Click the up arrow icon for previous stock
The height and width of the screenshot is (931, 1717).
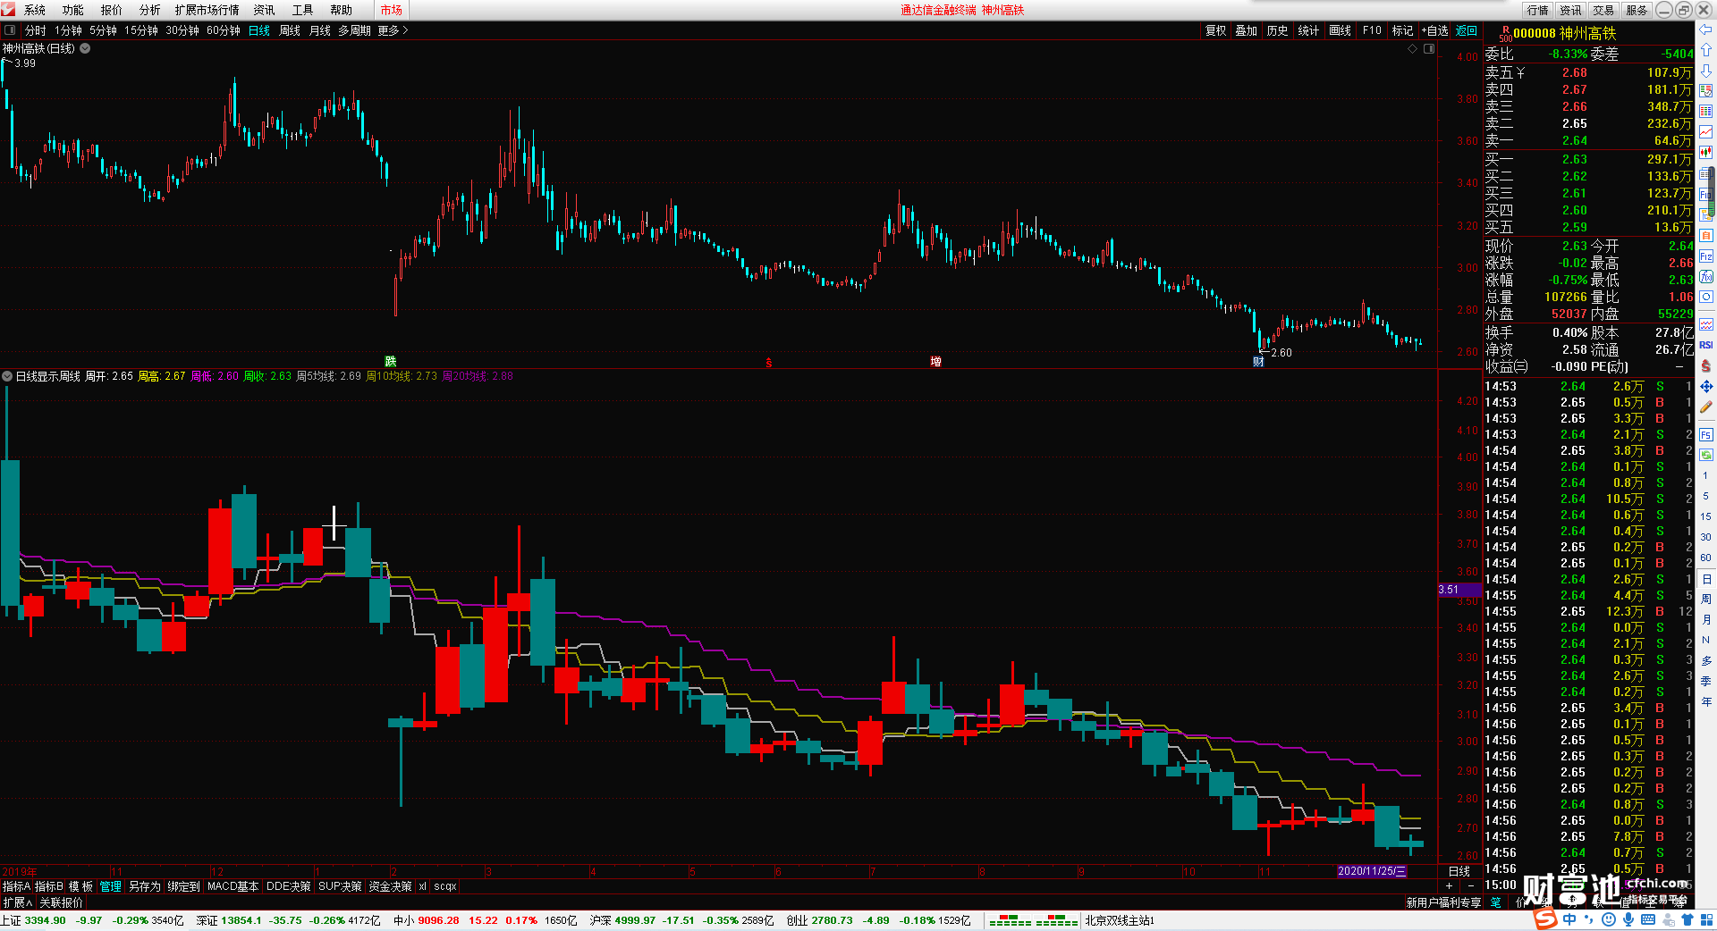tap(1706, 50)
